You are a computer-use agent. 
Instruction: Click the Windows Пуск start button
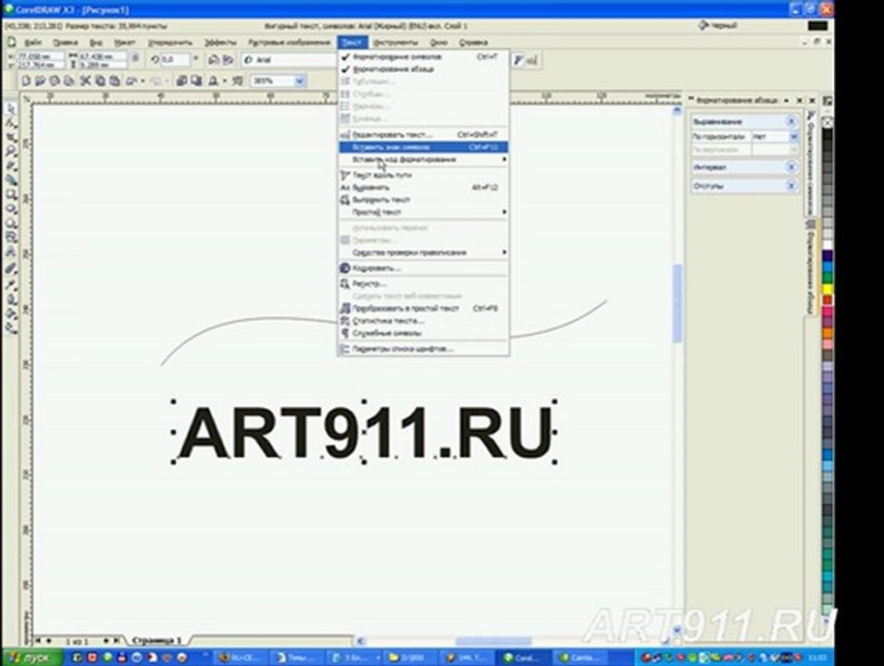[x=31, y=658]
